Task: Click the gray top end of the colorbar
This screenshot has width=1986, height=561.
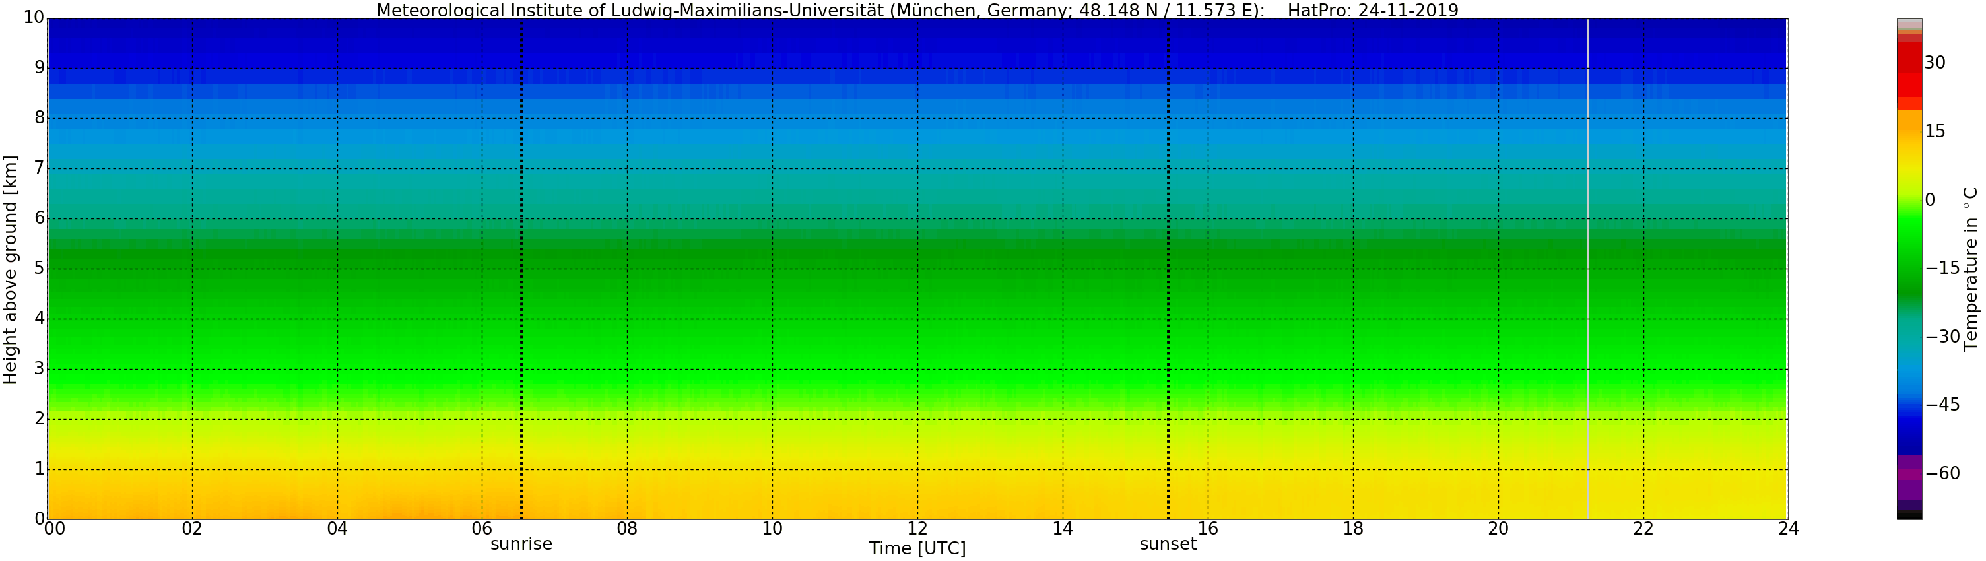Action: 1909,23
